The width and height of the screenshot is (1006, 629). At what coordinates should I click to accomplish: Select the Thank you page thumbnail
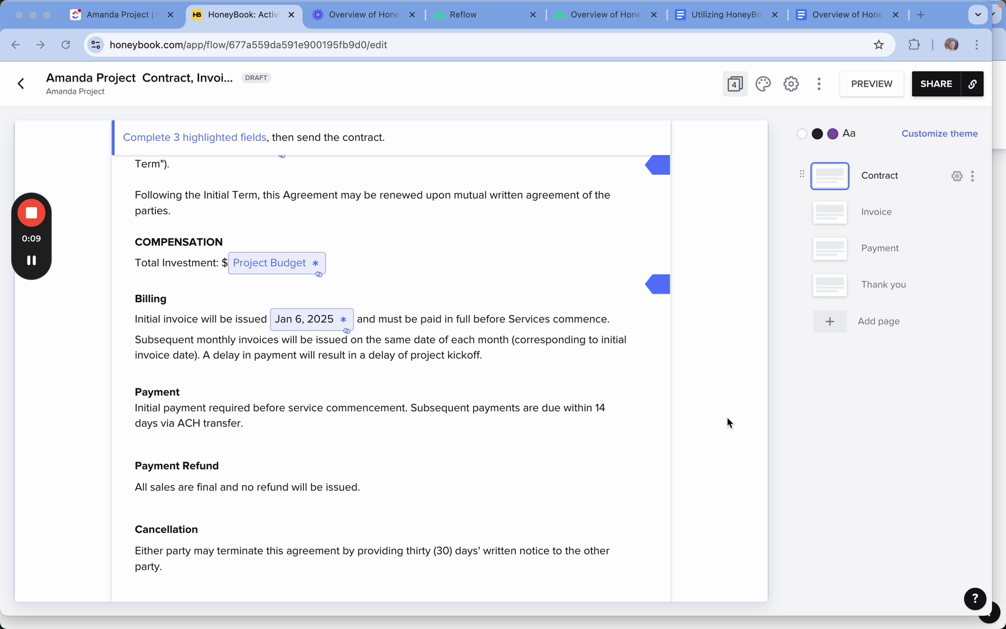830,285
